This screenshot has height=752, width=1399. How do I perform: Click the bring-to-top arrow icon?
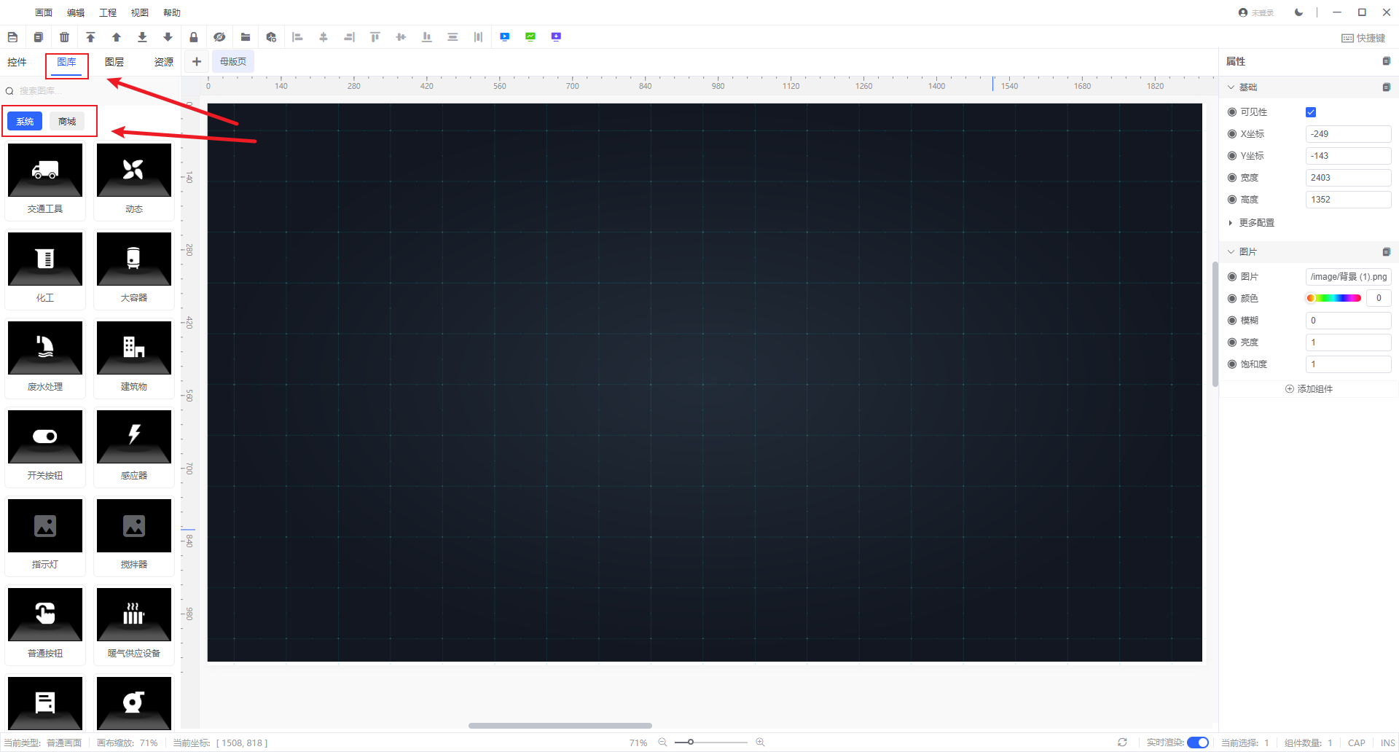tap(90, 37)
